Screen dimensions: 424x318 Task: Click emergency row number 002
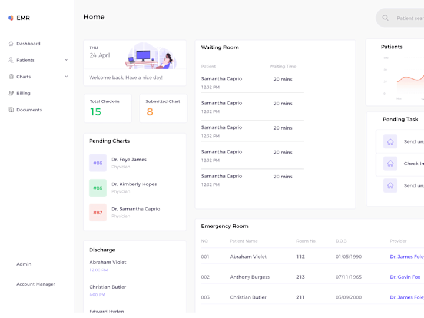pos(206,277)
